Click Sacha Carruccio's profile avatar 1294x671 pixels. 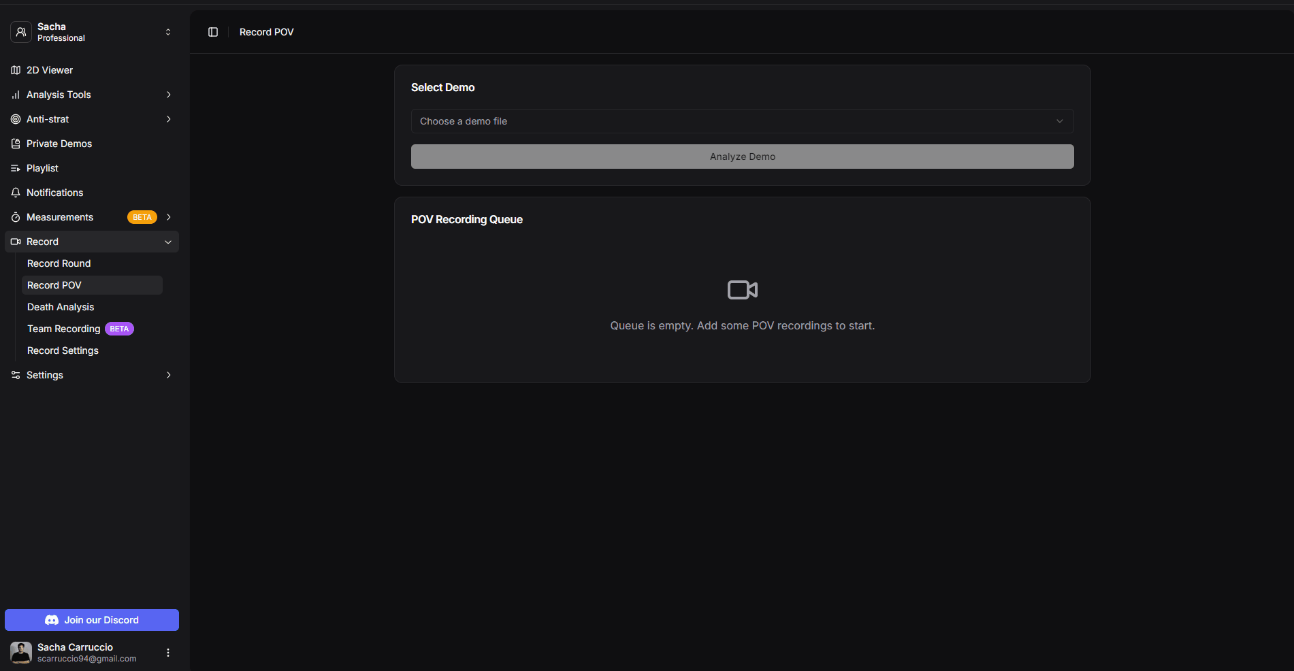(21, 653)
